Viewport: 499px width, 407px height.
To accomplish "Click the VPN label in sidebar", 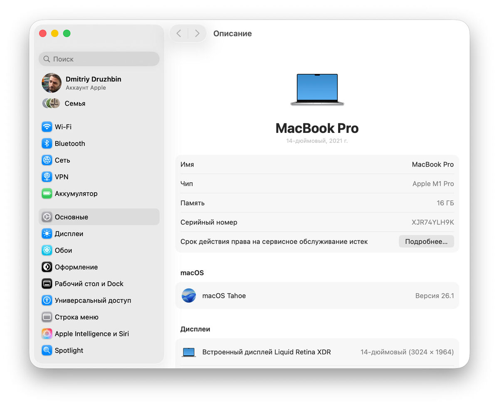I will (x=62, y=177).
